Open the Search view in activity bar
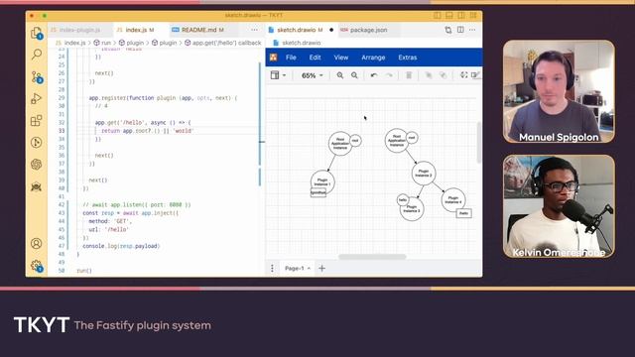Viewport: 635px width, 357px height. click(x=37, y=55)
